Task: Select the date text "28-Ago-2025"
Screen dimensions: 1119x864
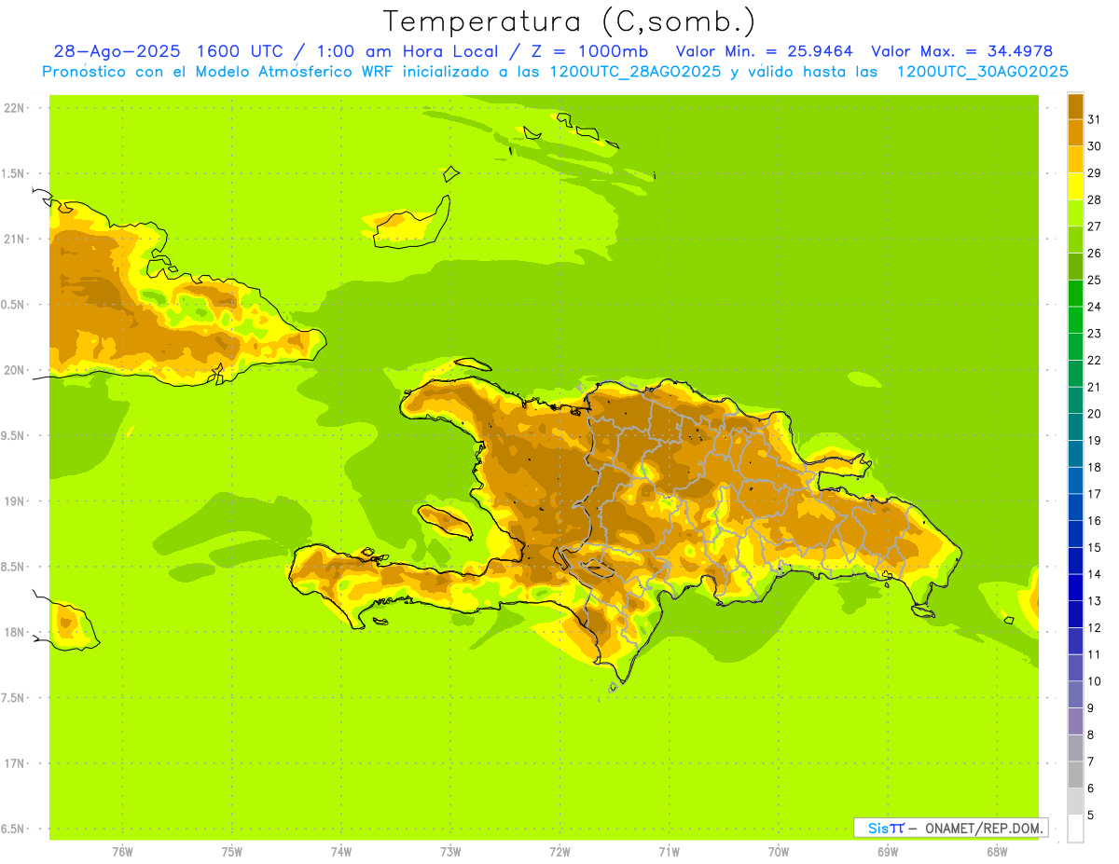Action: point(116,51)
